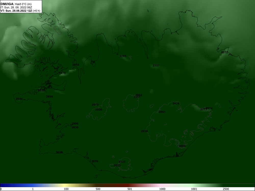Click the 2424 value label
Viewport: 255px width, 191px height.
tap(176, 103)
